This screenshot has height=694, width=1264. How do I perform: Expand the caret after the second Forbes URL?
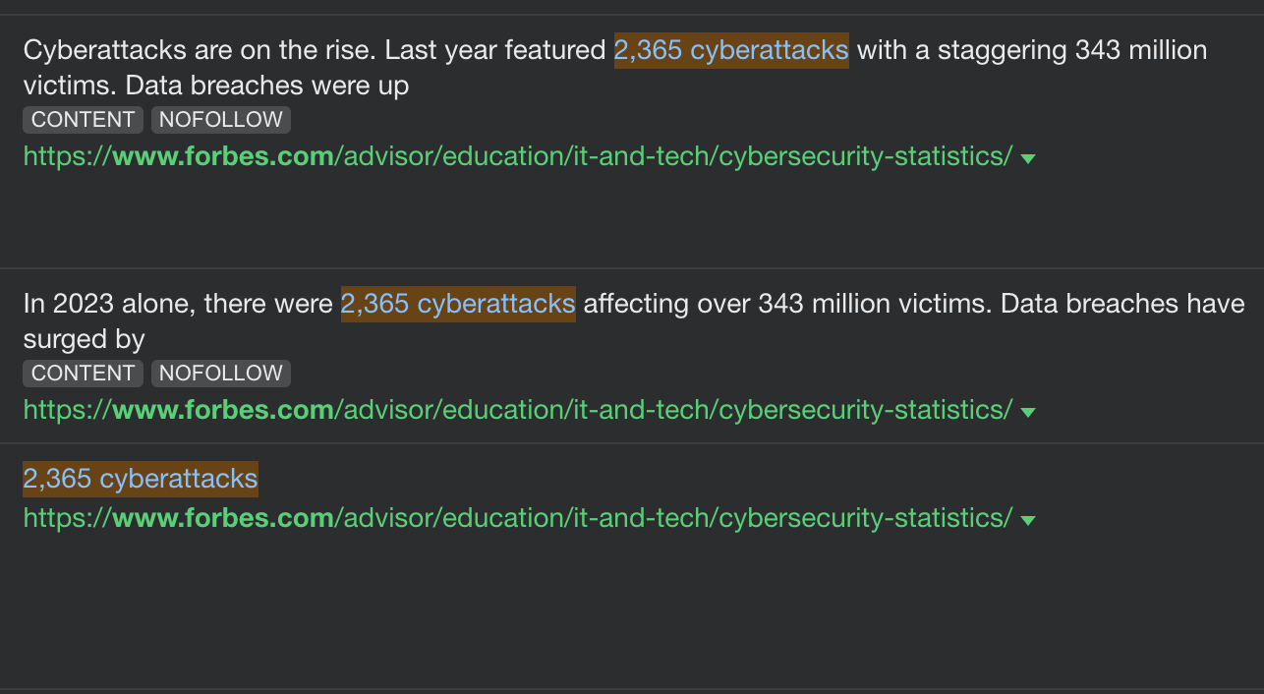[1028, 412]
